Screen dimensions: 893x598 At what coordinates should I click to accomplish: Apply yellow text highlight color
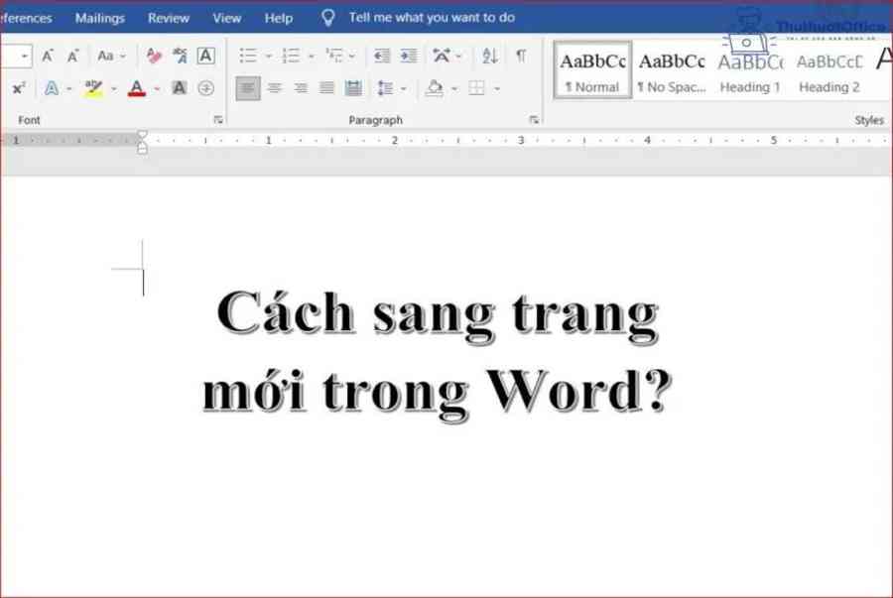(94, 89)
